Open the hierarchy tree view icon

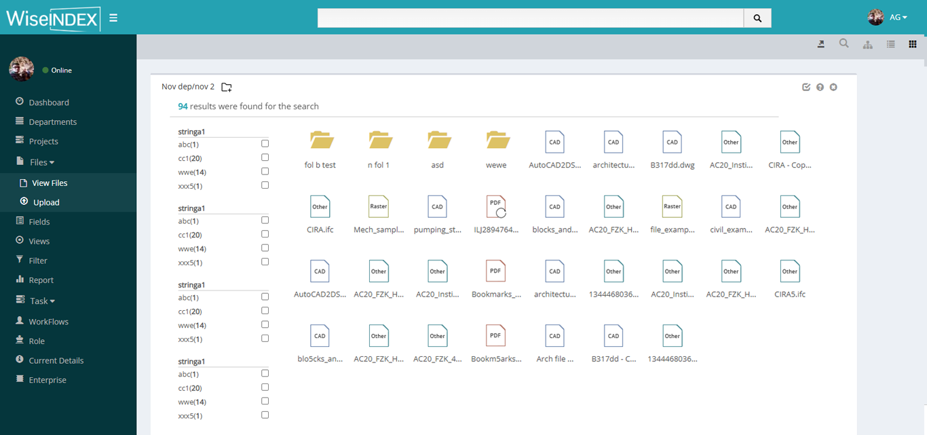tap(867, 45)
